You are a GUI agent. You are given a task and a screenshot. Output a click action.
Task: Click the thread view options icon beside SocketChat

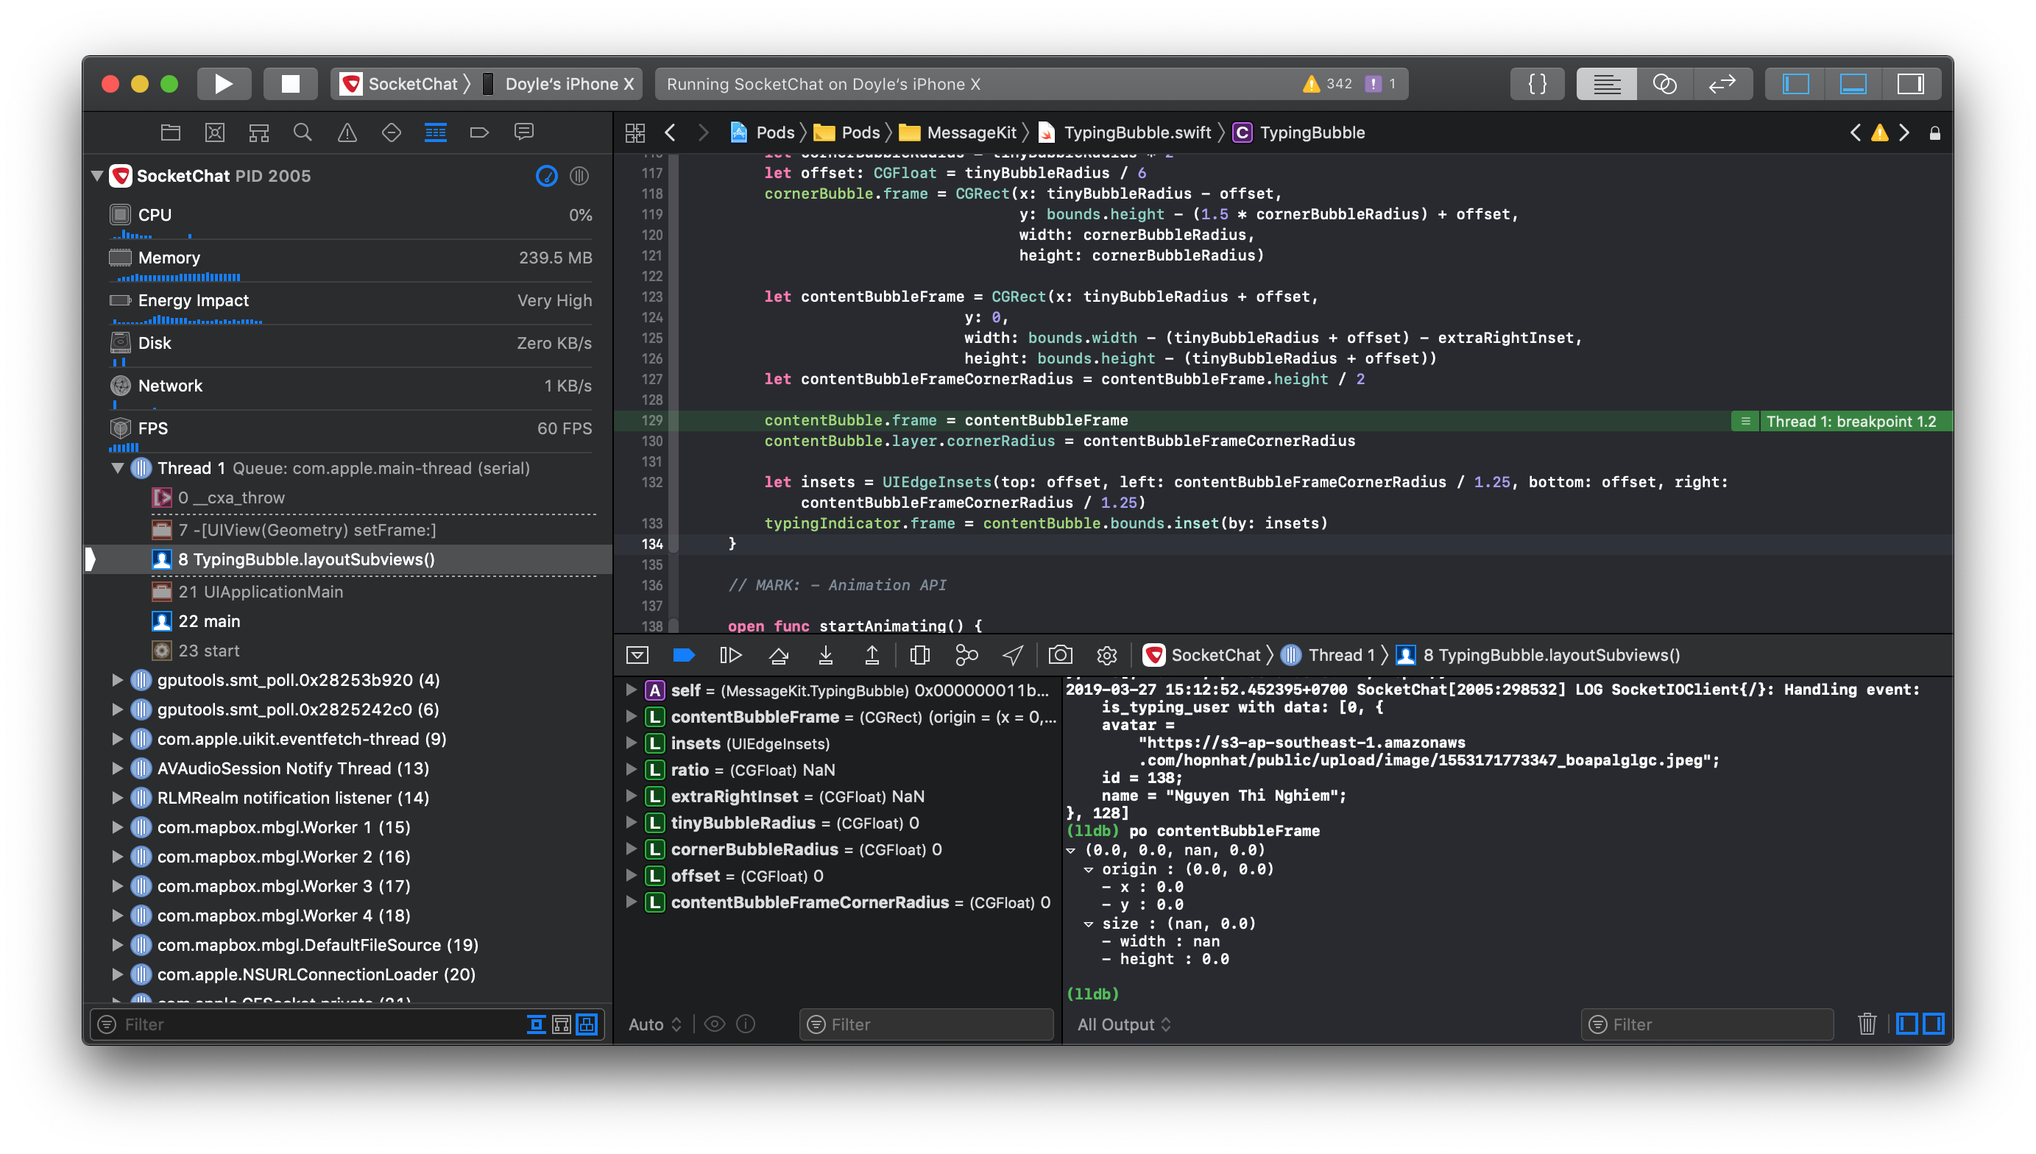click(x=579, y=176)
